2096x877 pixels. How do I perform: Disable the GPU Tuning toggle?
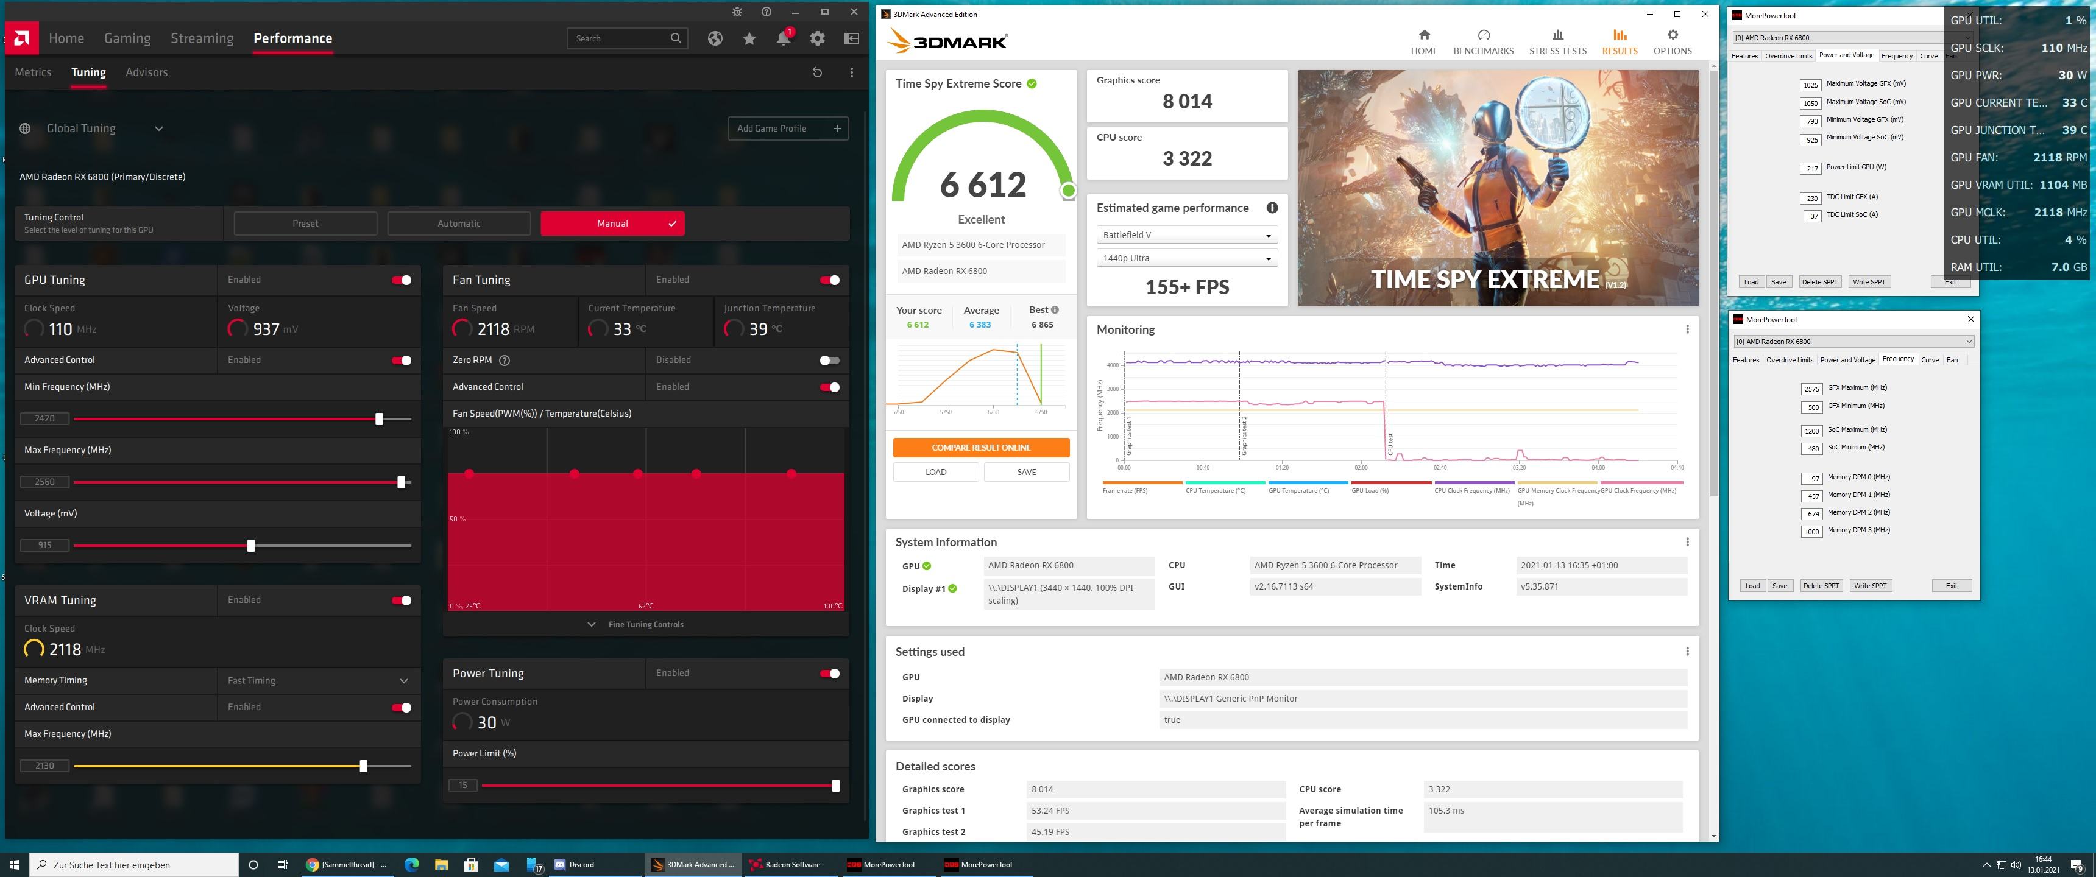(401, 280)
